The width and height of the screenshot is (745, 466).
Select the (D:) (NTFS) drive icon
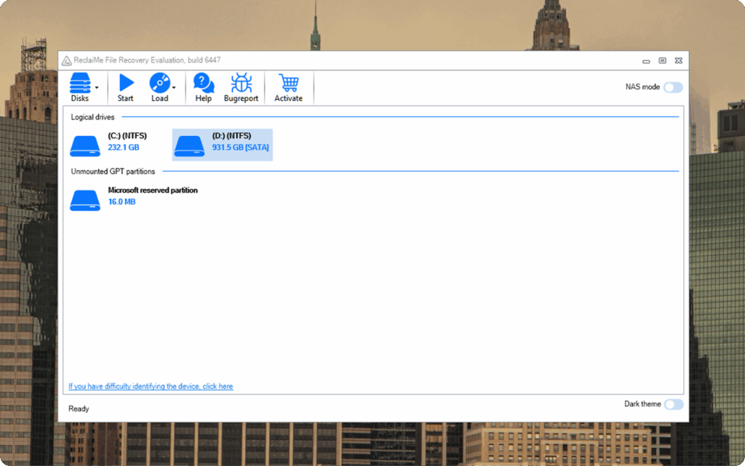point(189,145)
